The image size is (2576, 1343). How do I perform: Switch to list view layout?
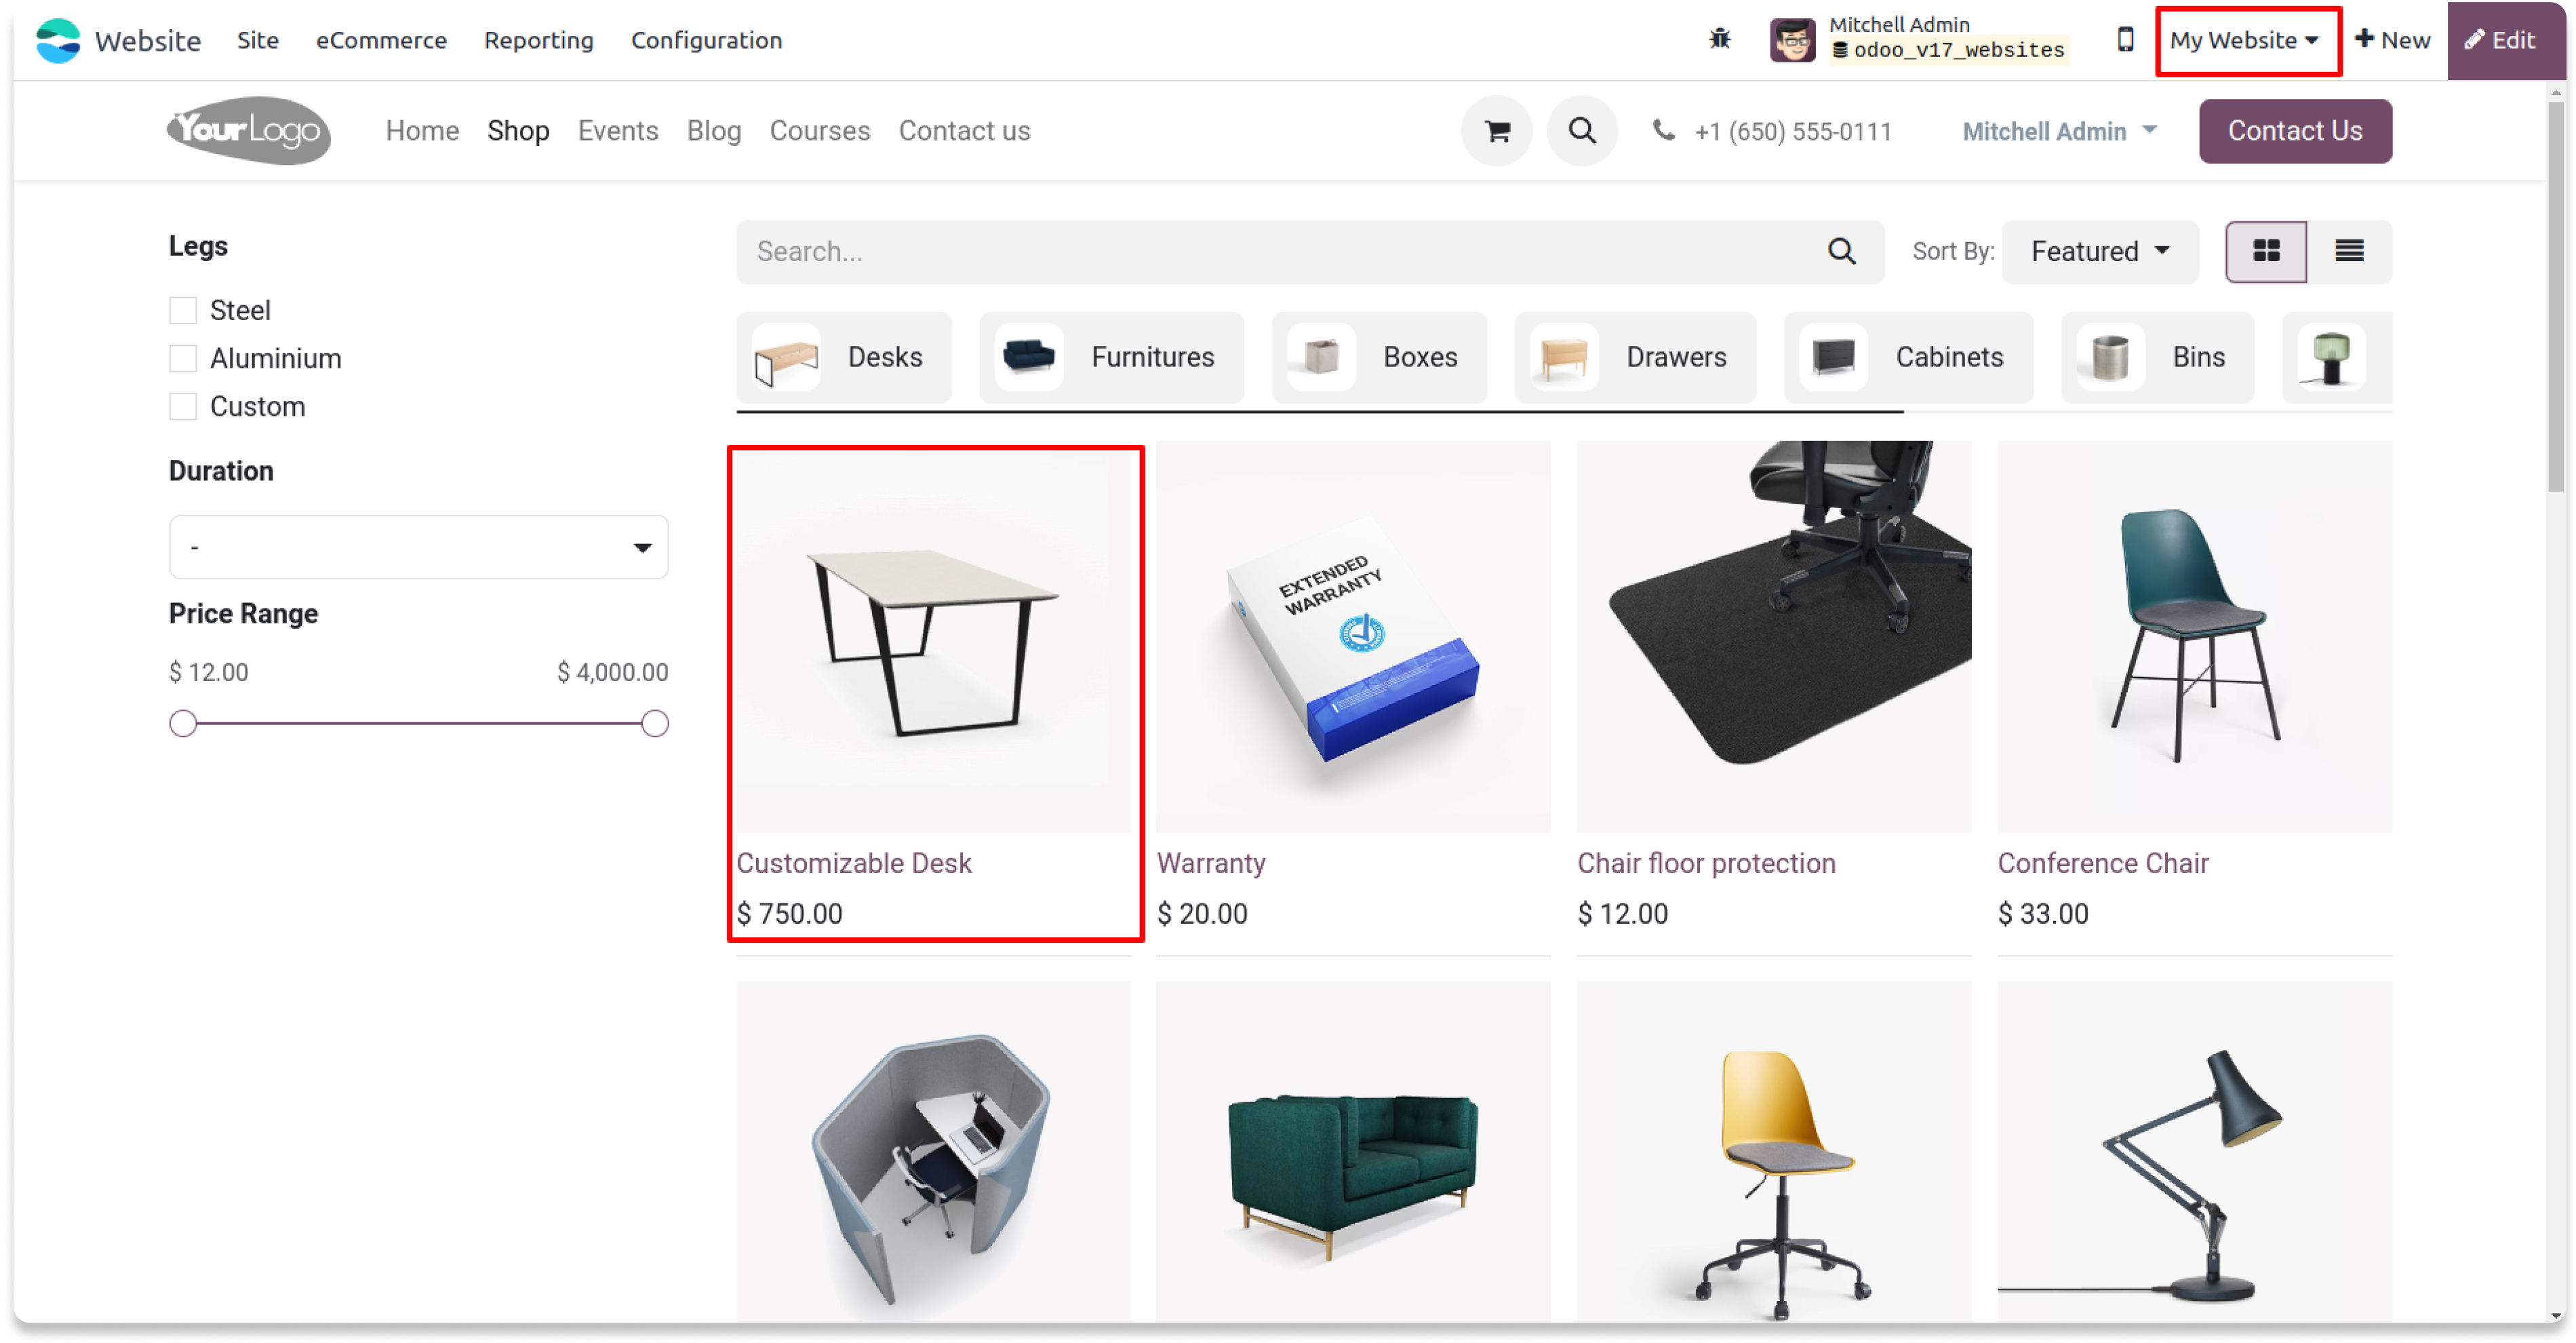point(2348,251)
